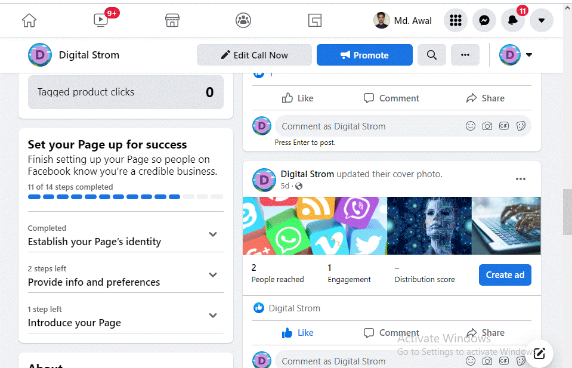Viewport: 572px width, 368px height.
Task: Click the Comment as Digital Strom field
Action: click(x=358, y=126)
